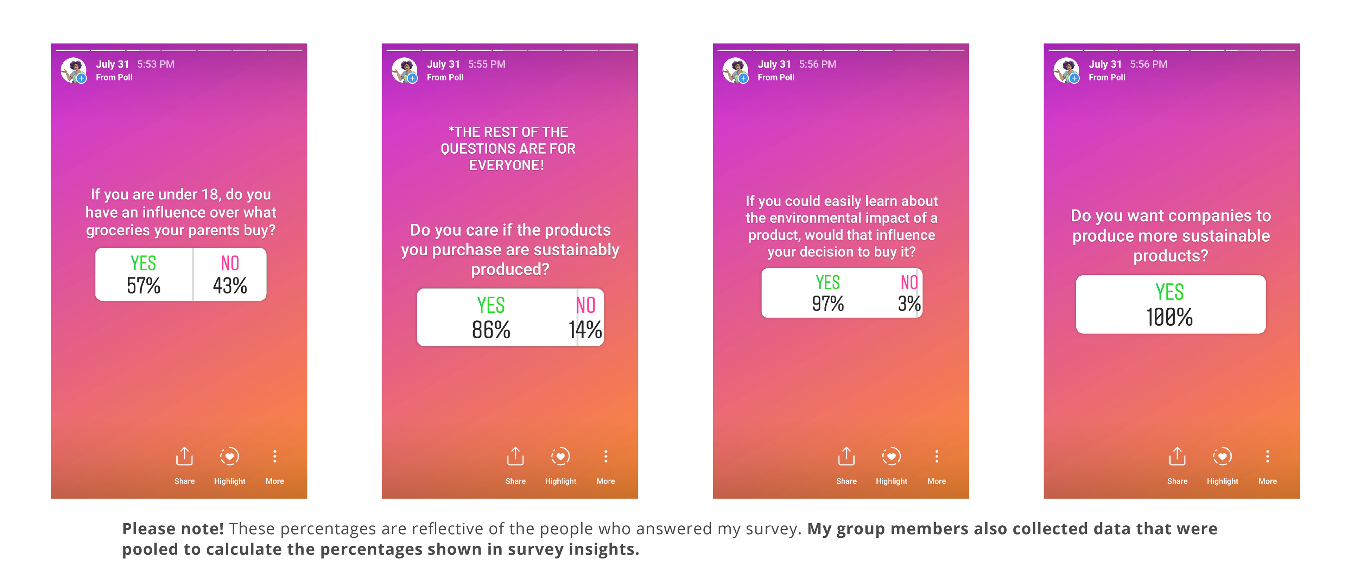Image resolution: width=1351 pixels, height=588 pixels.
Task: Select the YES 57% poll option
Action: click(144, 275)
